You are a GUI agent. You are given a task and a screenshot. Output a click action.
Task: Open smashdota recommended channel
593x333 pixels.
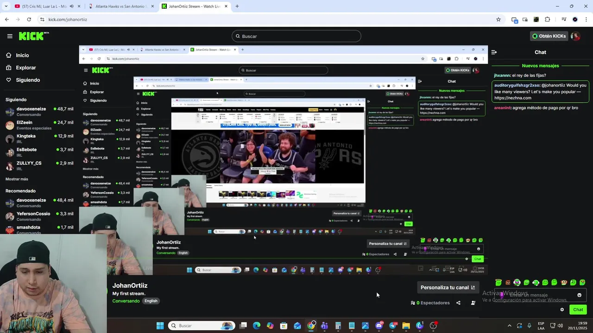tap(39, 229)
